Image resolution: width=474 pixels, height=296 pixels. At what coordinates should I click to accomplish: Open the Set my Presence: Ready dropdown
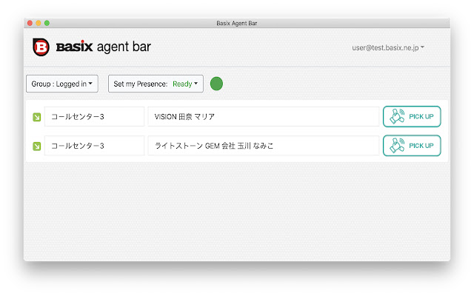point(156,84)
